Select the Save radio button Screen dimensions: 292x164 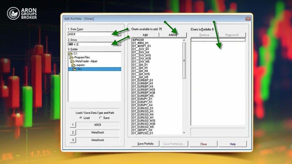pyautogui.click(x=101, y=118)
